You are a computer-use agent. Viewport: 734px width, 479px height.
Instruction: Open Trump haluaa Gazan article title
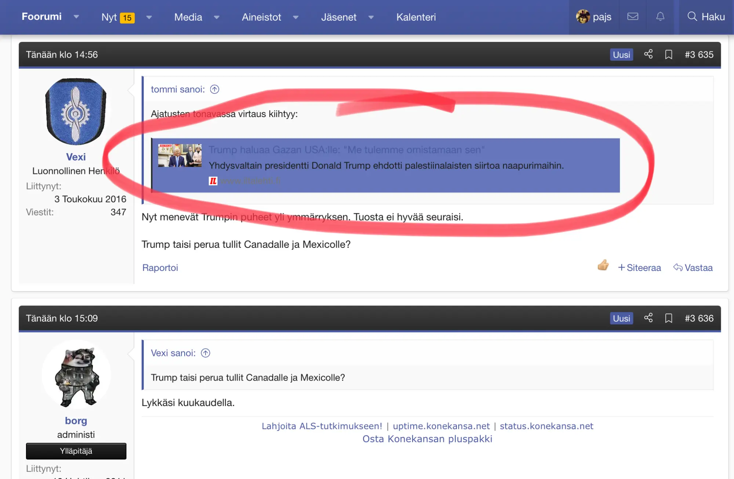346,150
